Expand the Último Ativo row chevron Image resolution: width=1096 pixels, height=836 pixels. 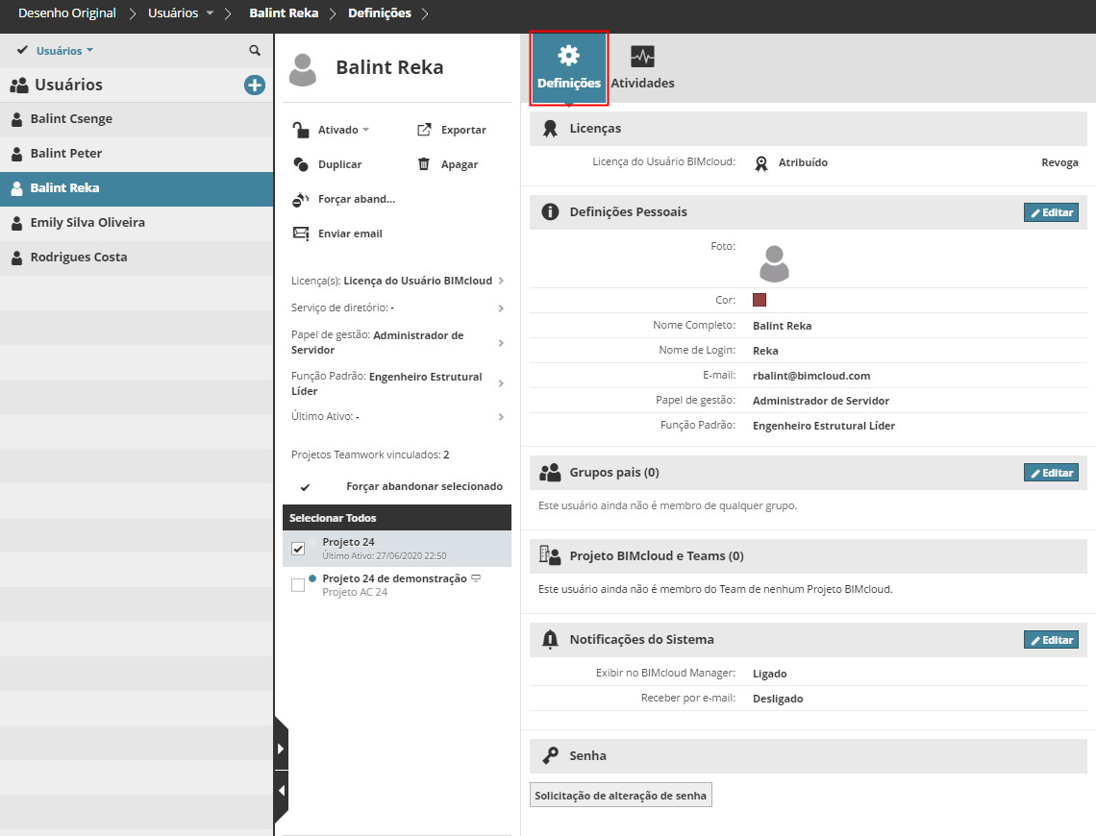[501, 417]
